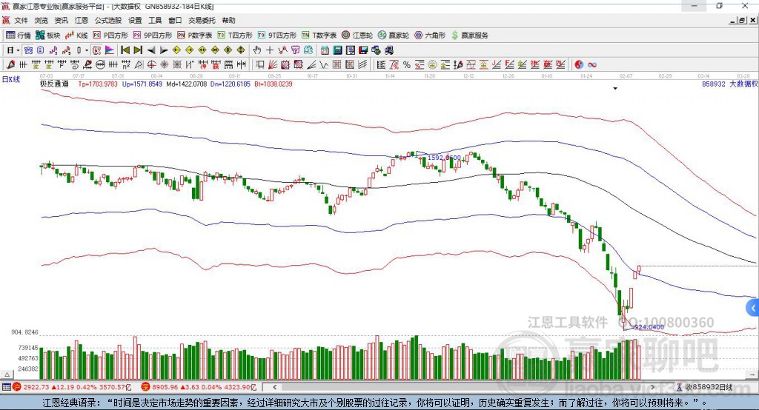Open the K线 chart view
The height and width of the screenshot is (410, 759).
pos(77,35)
